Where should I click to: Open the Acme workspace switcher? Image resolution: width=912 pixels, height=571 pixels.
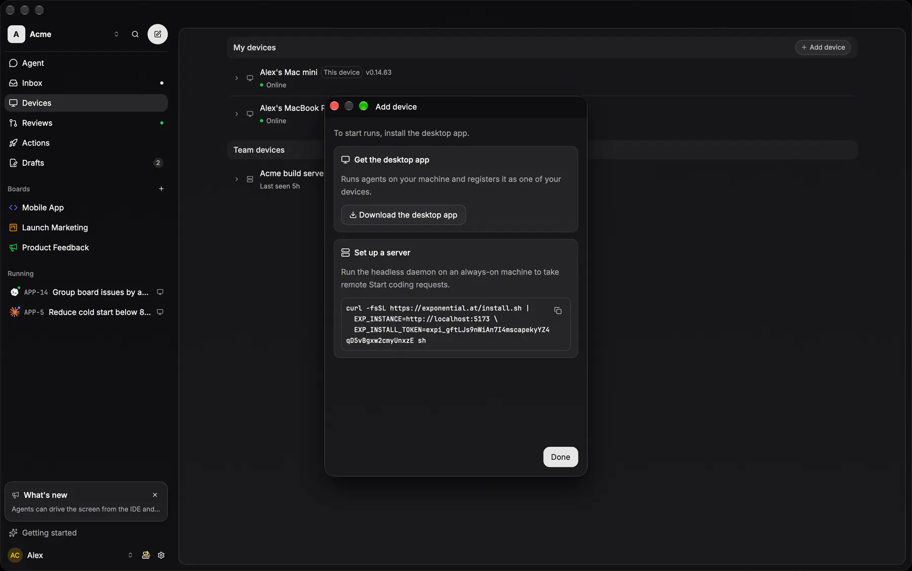coord(64,34)
